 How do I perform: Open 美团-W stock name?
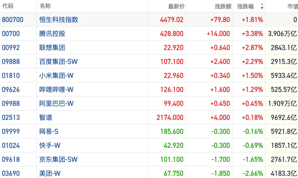tap(50, 173)
